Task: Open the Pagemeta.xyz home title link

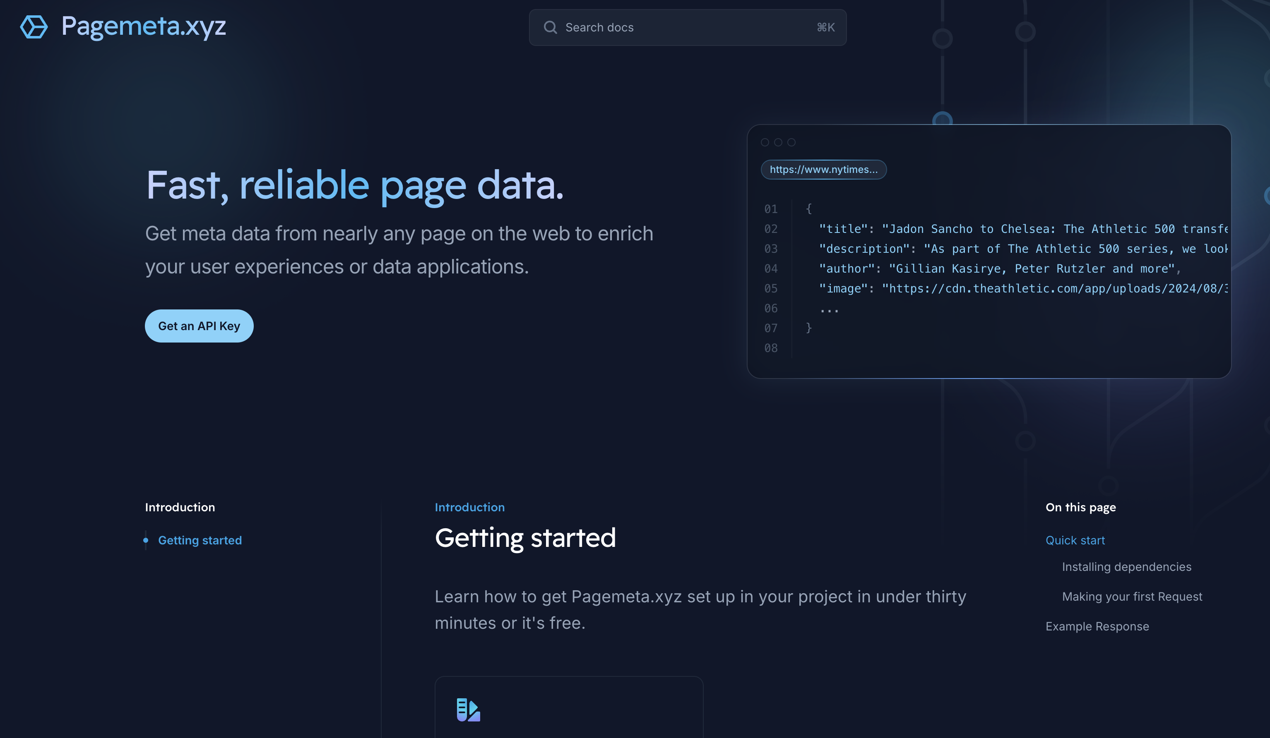Action: point(143,26)
